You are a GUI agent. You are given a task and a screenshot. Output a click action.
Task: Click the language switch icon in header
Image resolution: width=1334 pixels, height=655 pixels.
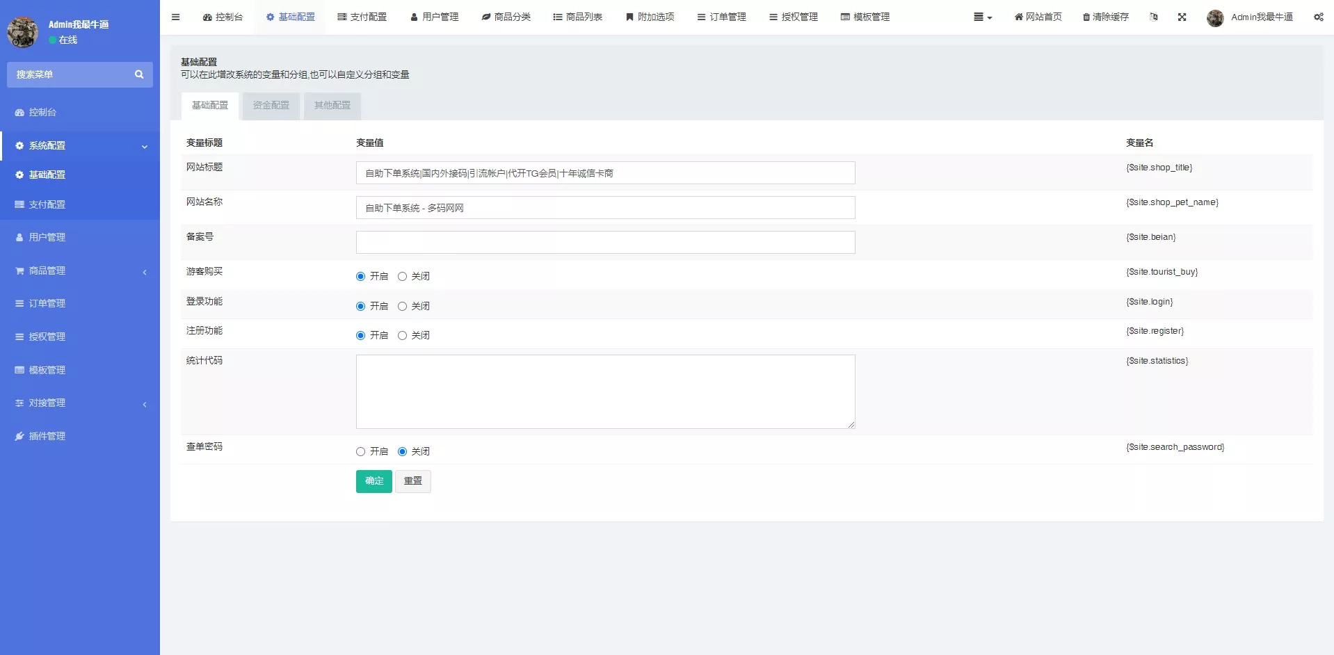click(1154, 17)
